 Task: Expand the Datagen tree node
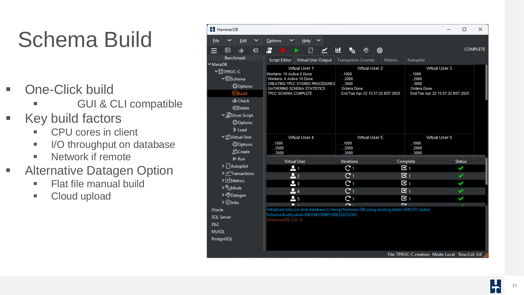point(223,195)
